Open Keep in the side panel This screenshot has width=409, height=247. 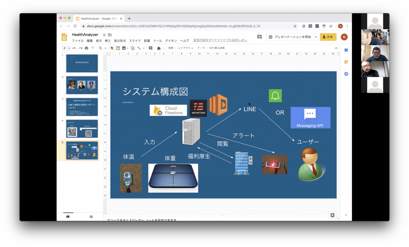pos(346,62)
